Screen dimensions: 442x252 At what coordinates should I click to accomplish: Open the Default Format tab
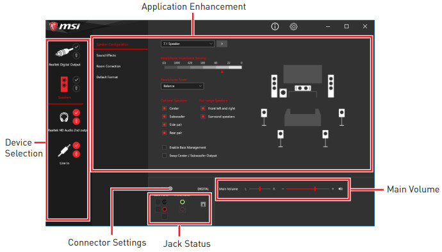pos(107,77)
